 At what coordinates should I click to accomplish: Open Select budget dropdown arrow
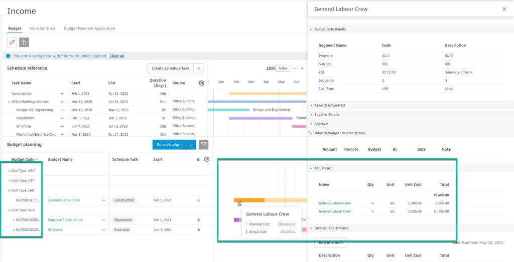[x=191, y=145]
